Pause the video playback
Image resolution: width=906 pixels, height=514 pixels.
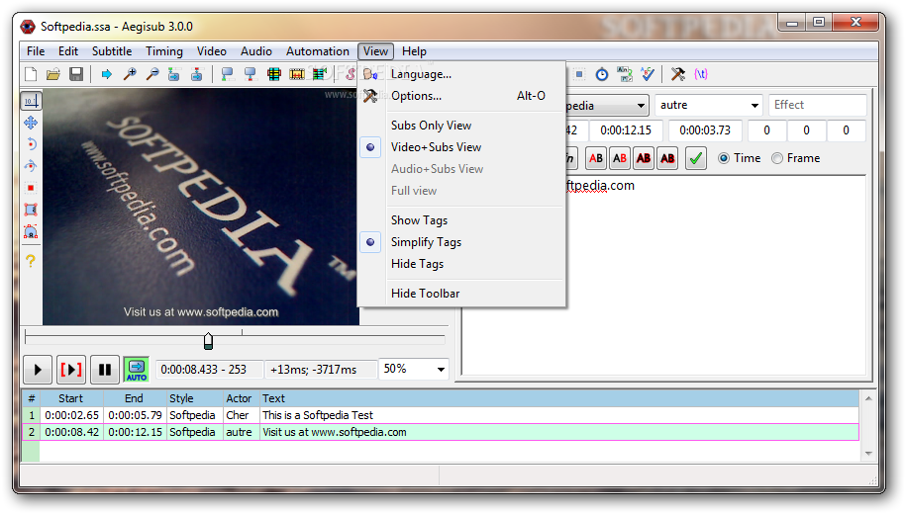click(105, 370)
